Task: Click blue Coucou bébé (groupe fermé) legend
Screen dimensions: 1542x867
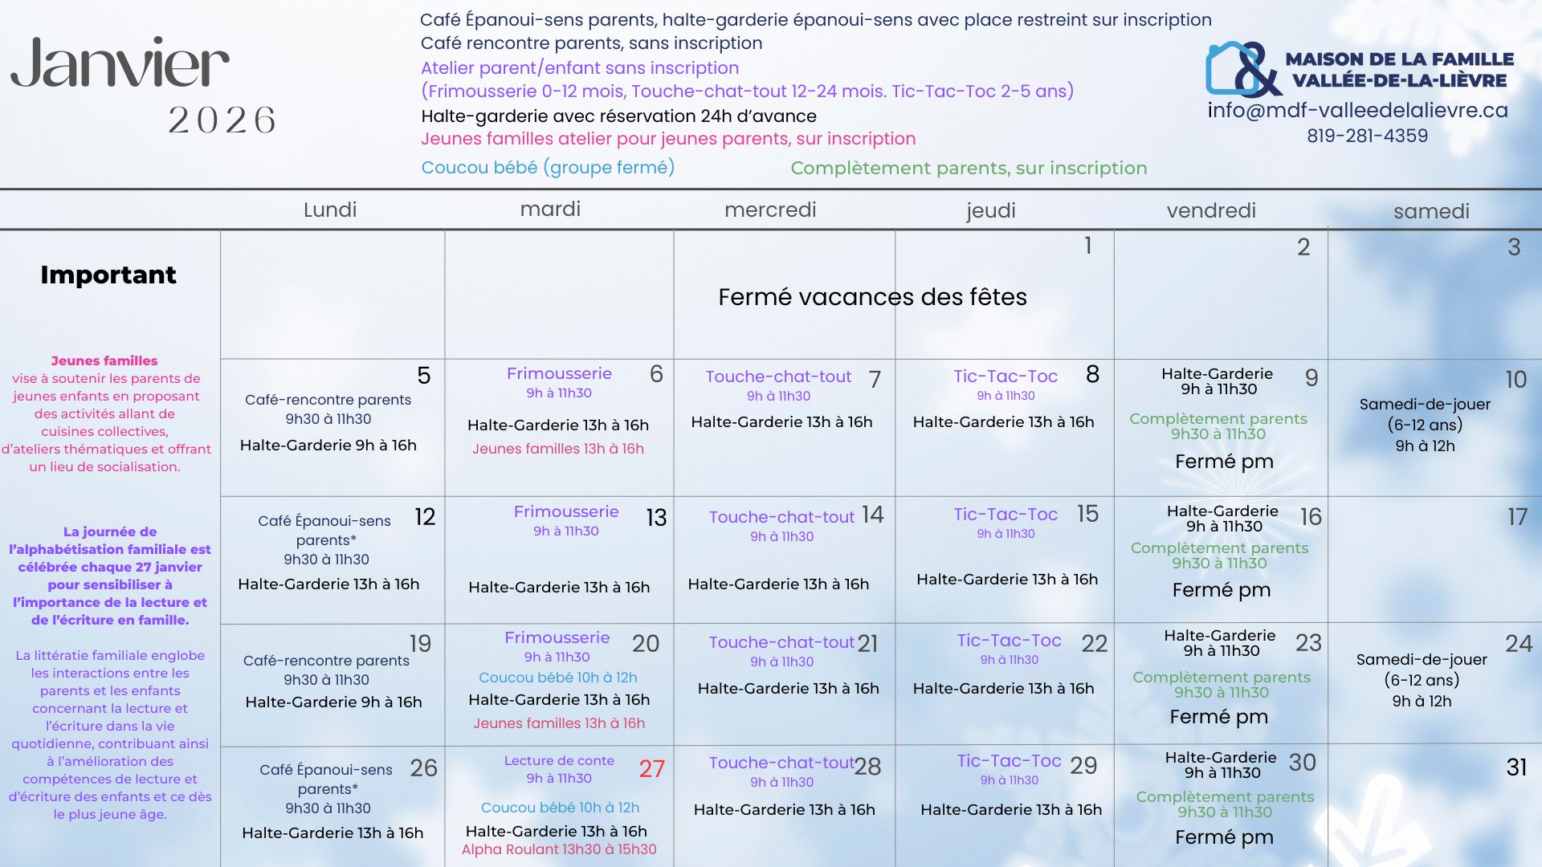Action: pyautogui.click(x=548, y=167)
